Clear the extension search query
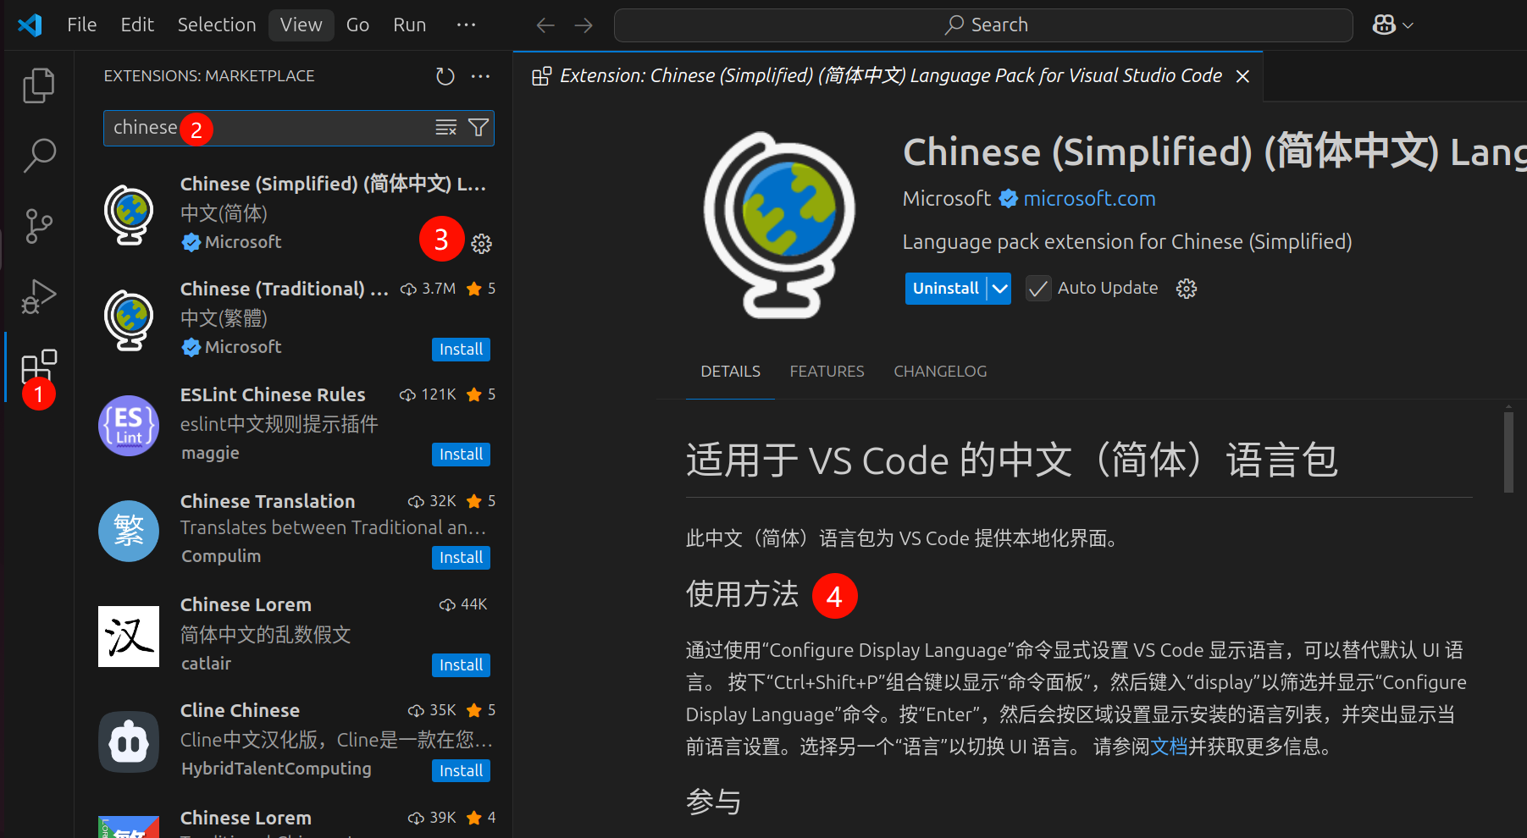This screenshot has height=838, width=1527. (446, 127)
